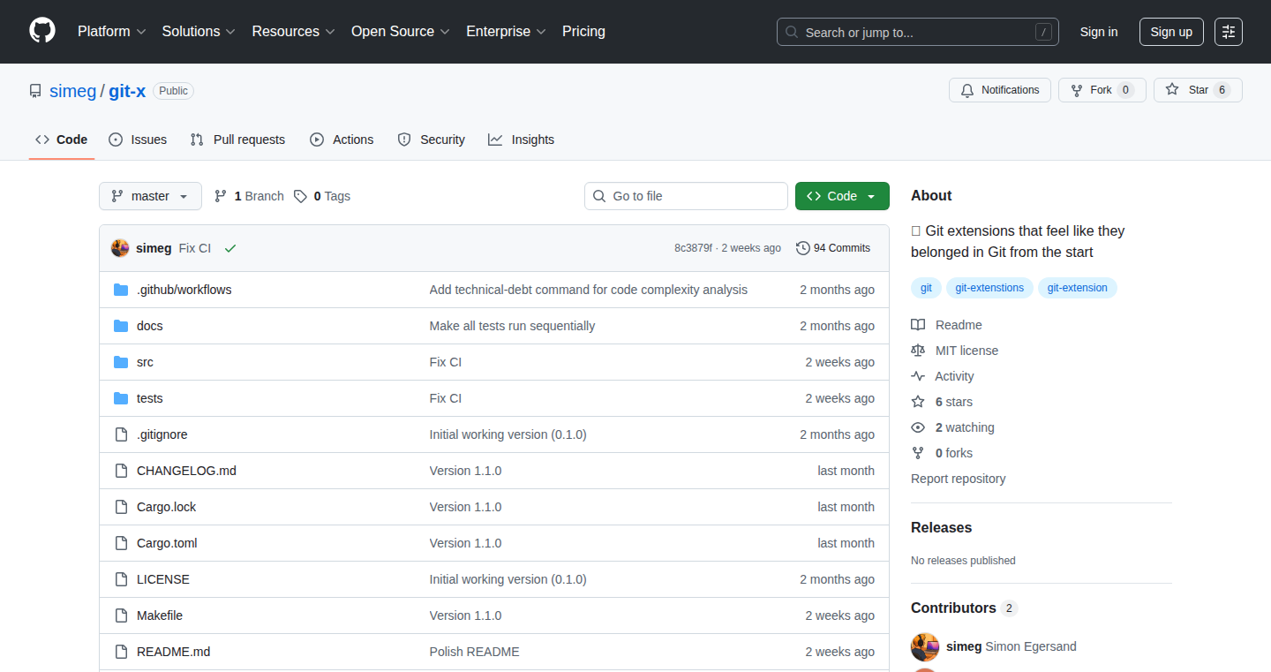Image resolution: width=1271 pixels, height=672 pixels.
Task: Open the Releases section heading link
Action: (x=941, y=527)
